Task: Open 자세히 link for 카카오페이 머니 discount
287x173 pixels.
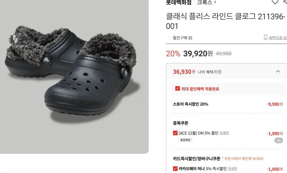Action: pos(232,169)
